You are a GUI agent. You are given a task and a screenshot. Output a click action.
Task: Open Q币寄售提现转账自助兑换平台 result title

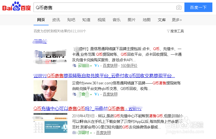(104, 75)
